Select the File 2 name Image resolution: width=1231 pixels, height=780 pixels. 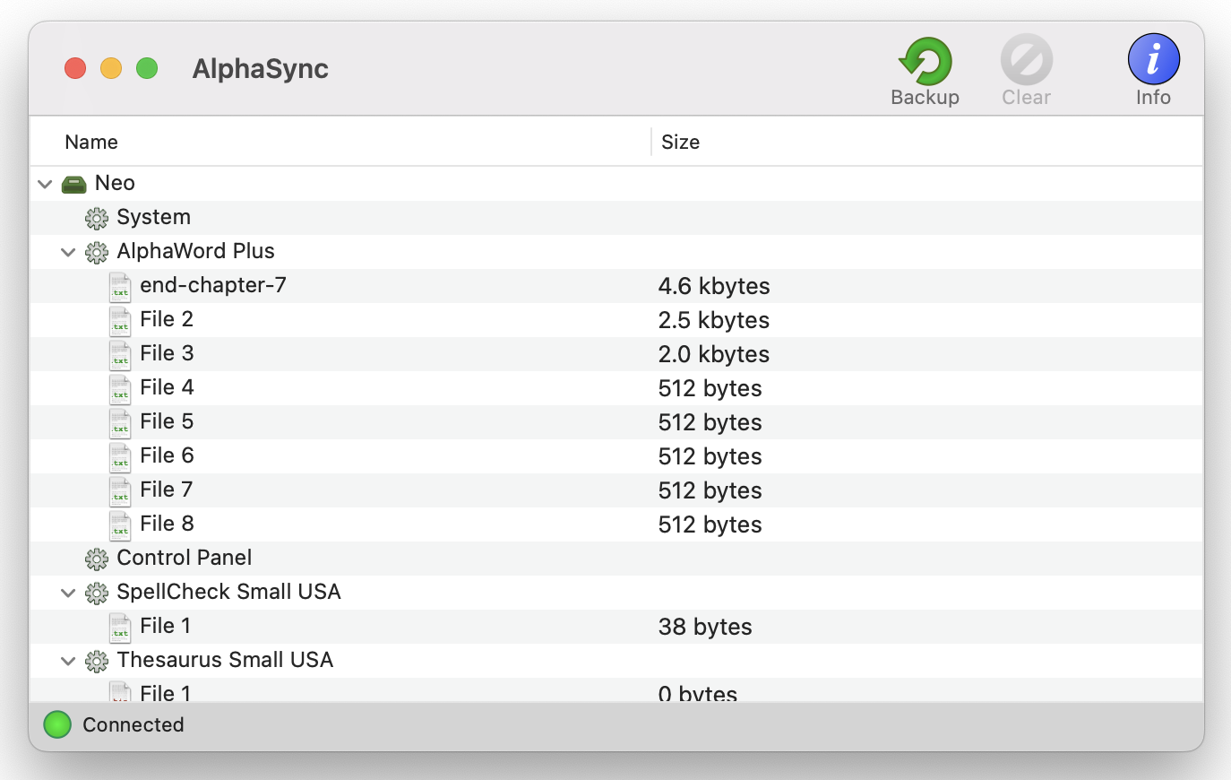tap(167, 319)
